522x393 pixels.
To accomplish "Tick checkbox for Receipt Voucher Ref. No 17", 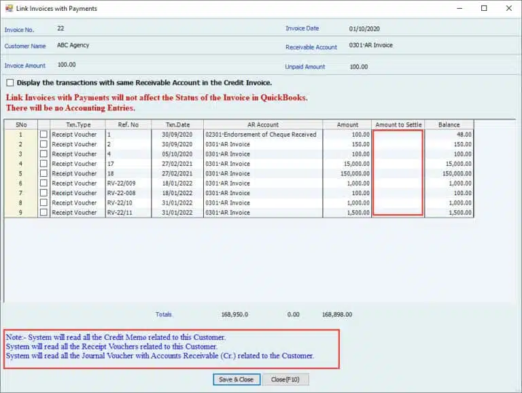I will (x=44, y=164).
